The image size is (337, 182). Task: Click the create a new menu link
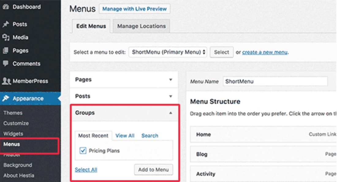coord(265,52)
